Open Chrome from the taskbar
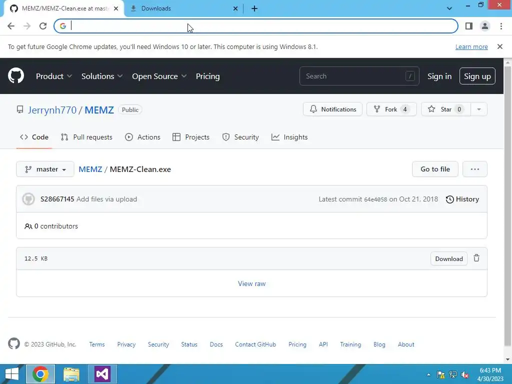Screen dimensions: 512x384 [40, 374]
